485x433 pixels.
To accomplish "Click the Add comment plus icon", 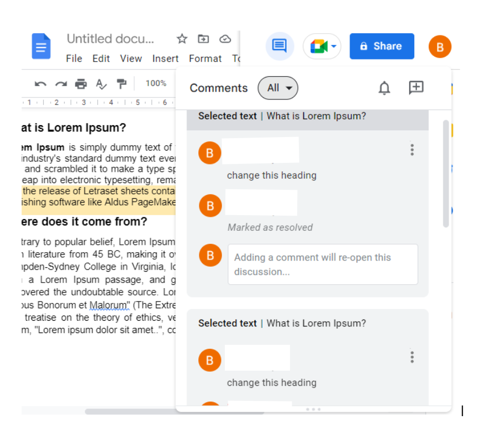I will coord(416,88).
